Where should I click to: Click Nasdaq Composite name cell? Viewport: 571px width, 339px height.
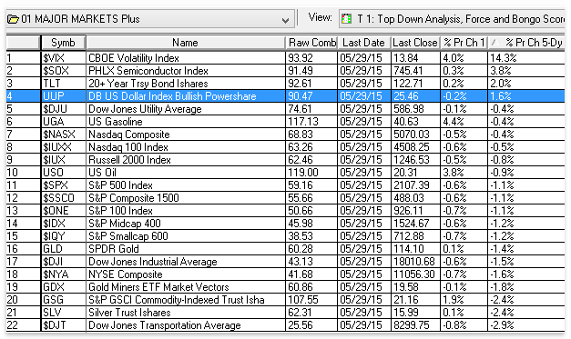(186, 135)
